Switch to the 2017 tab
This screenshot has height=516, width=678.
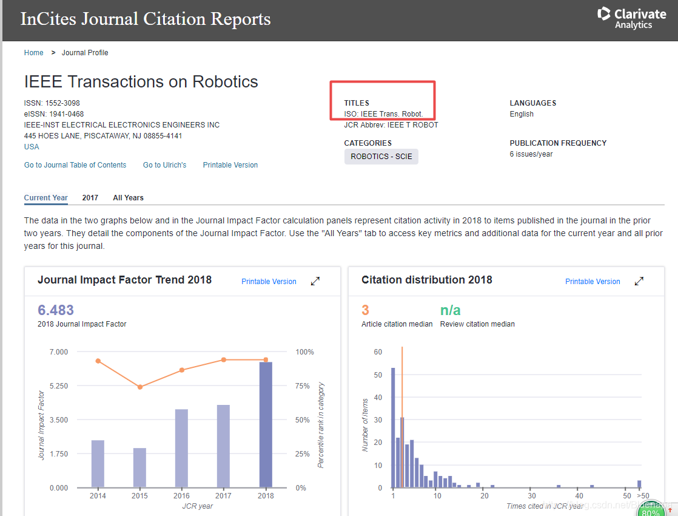90,198
